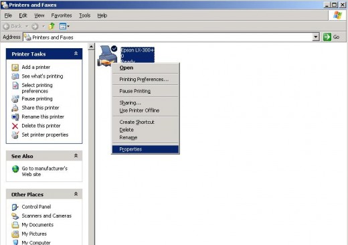
Task: Click the Add a printer link
Action: [x=36, y=67]
